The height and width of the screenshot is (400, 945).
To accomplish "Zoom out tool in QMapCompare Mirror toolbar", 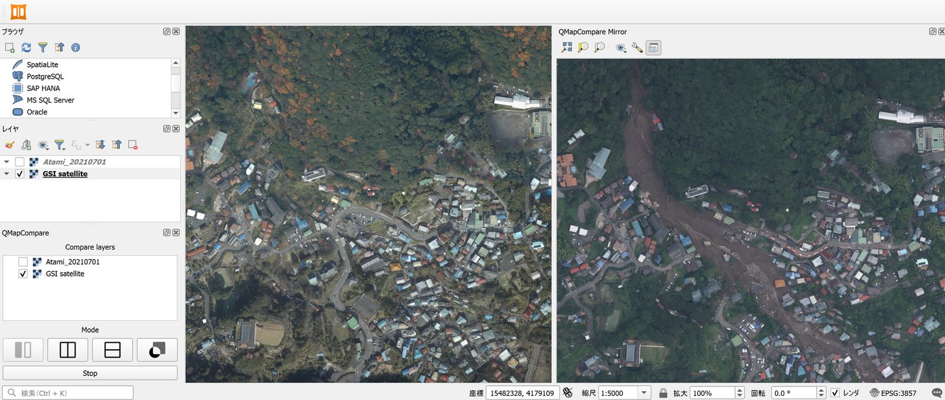I will click(599, 47).
